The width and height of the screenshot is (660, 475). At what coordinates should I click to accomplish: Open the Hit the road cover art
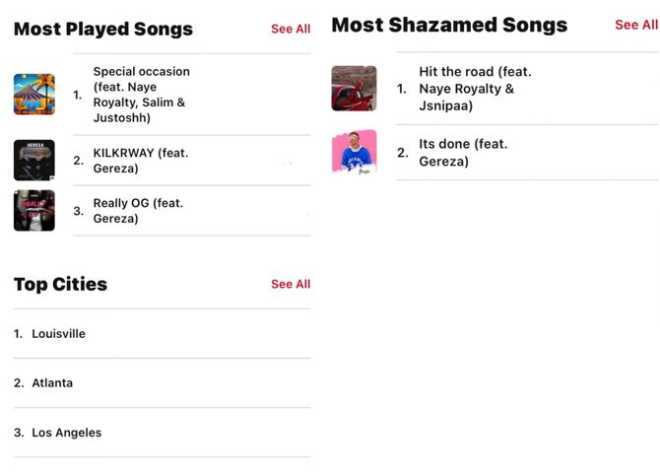coord(354,89)
